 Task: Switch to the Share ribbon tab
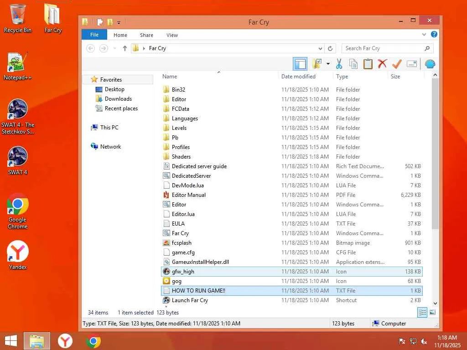[146, 35]
